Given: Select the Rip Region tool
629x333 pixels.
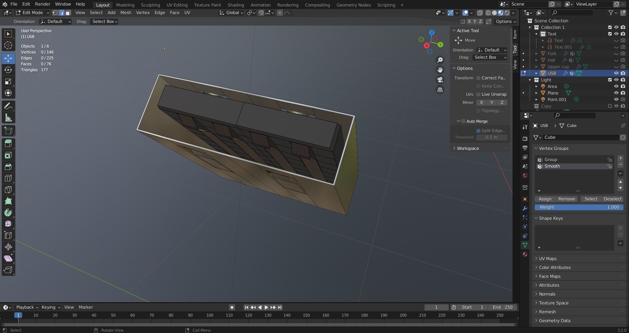Looking at the screenshot, I should pyautogui.click(x=8, y=270).
